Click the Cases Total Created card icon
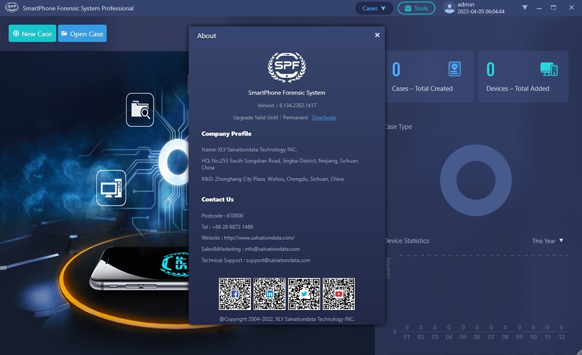This screenshot has height=355, width=582. (455, 69)
